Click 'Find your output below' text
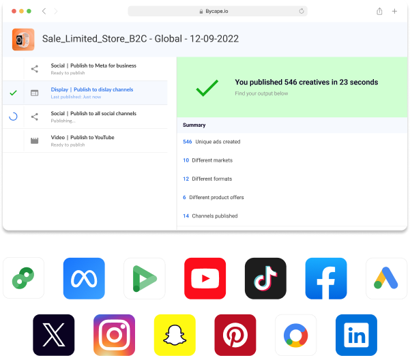The width and height of the screenshot is (410, 356). click(261, 93)
